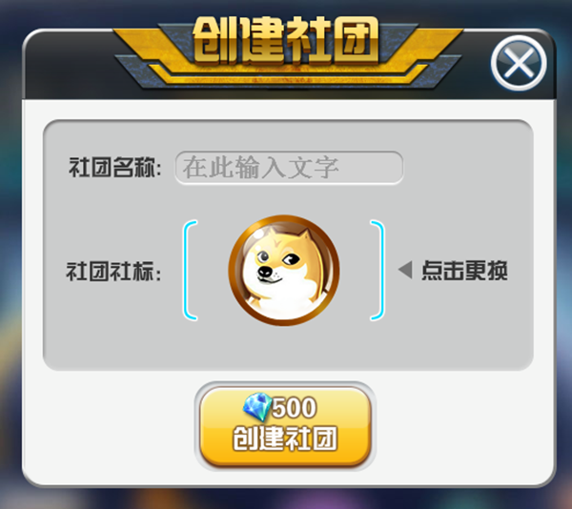
Task: Click the yellow 创建社团 button
Action: (285, 427)
